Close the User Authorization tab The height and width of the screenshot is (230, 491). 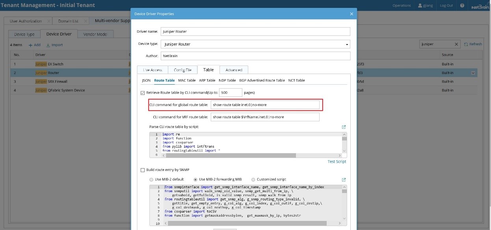coord(48,21)
